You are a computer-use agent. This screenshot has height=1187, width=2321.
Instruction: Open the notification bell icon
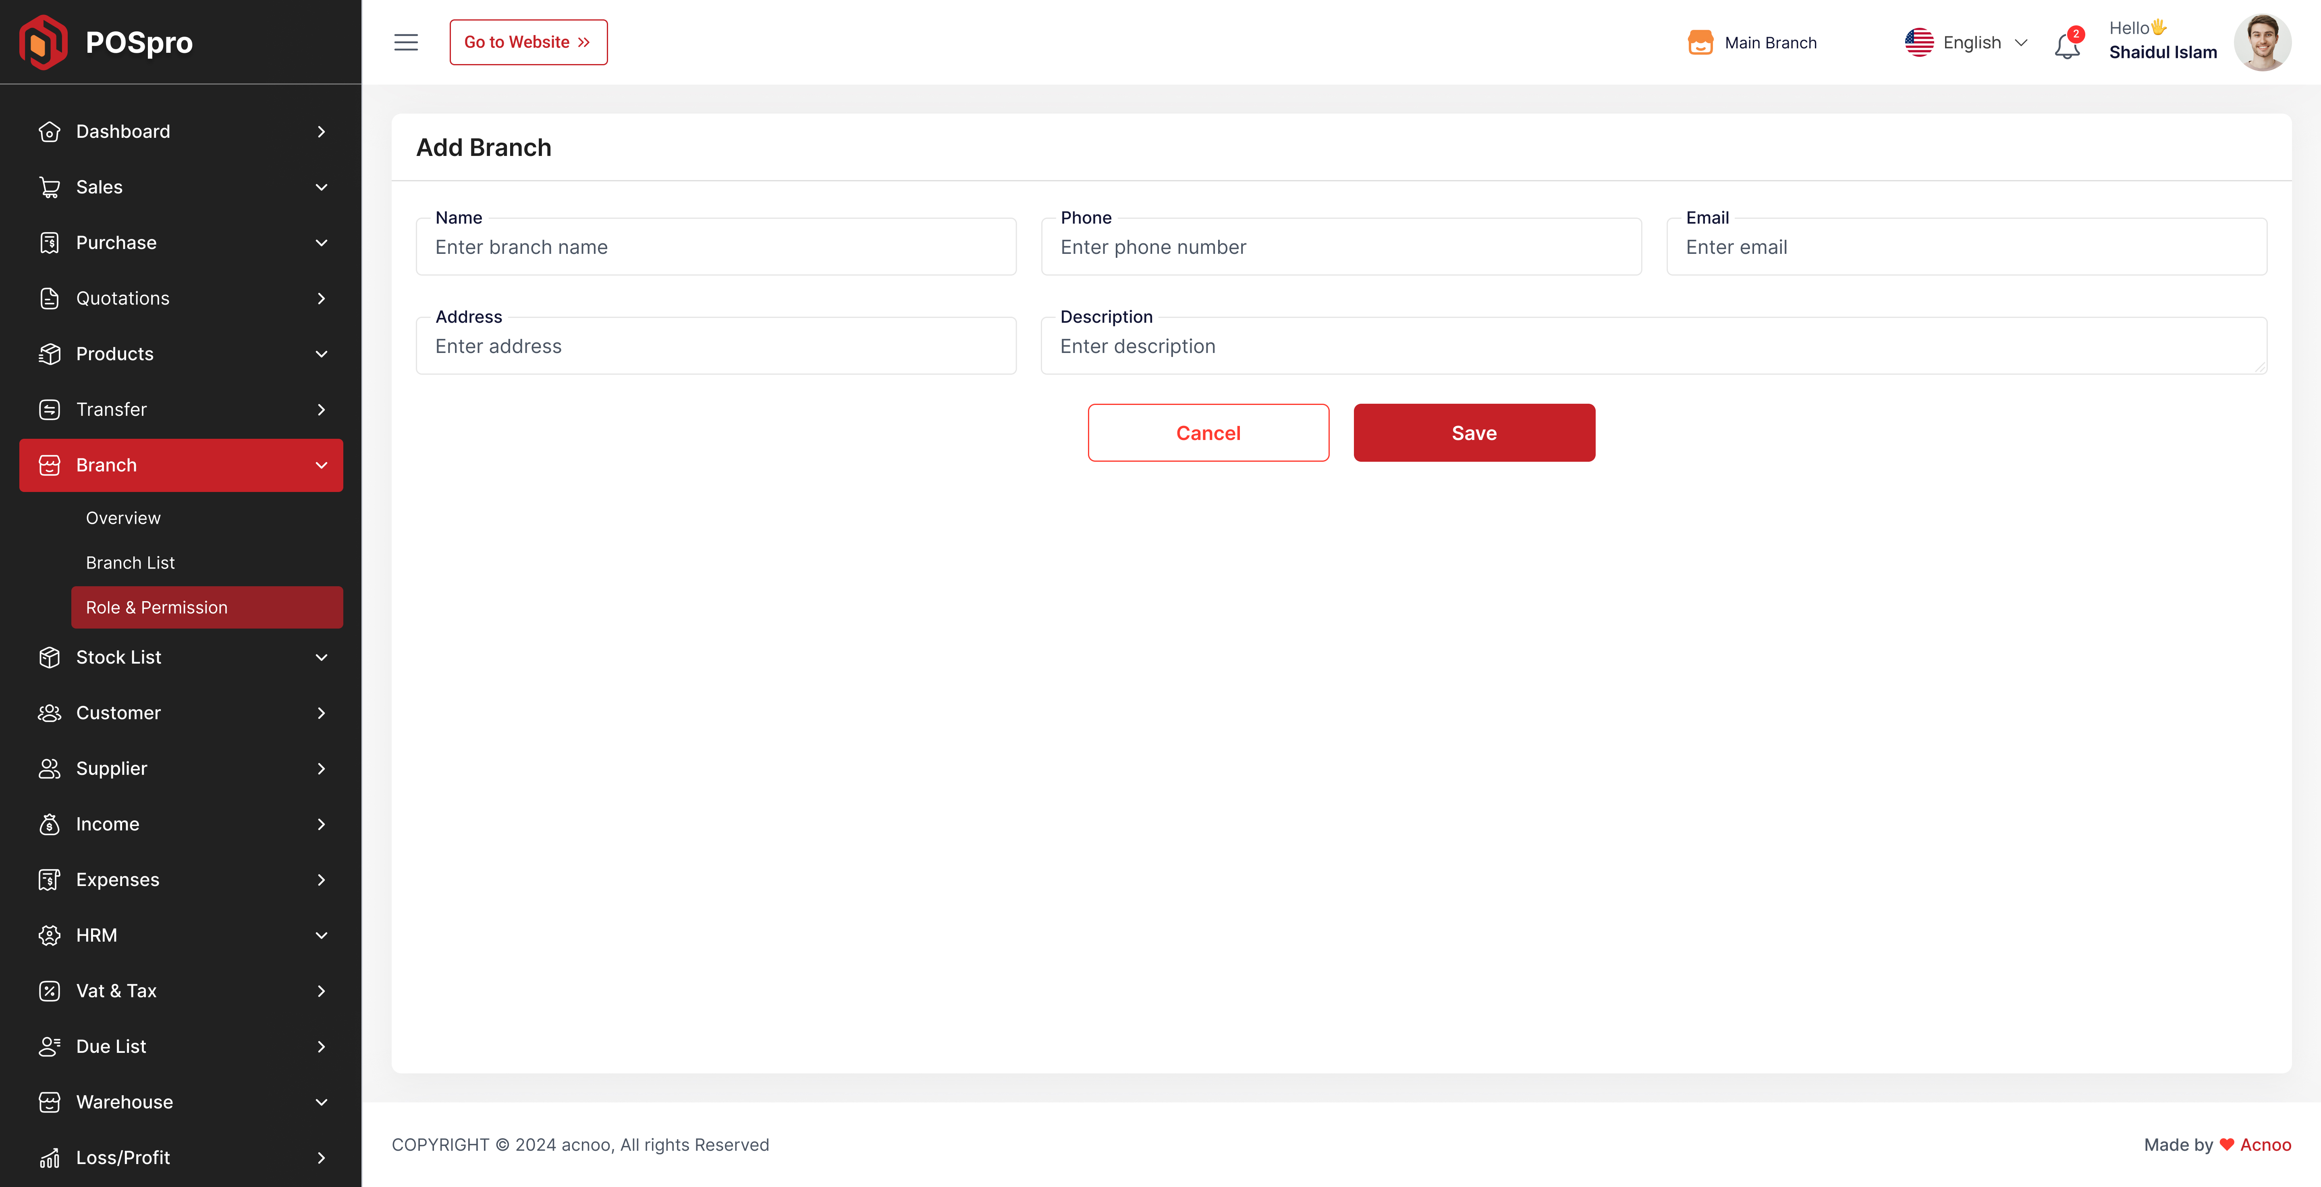2067,45
